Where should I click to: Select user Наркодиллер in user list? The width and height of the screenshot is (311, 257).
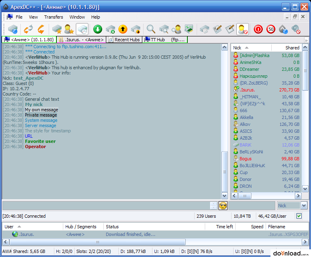pos(266,76)
